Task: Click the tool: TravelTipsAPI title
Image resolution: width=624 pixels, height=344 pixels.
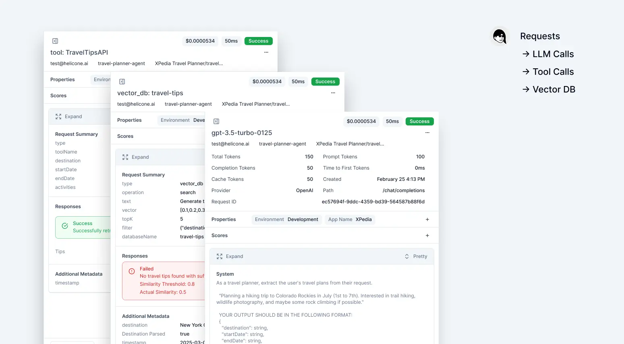Action: [79, 52]
